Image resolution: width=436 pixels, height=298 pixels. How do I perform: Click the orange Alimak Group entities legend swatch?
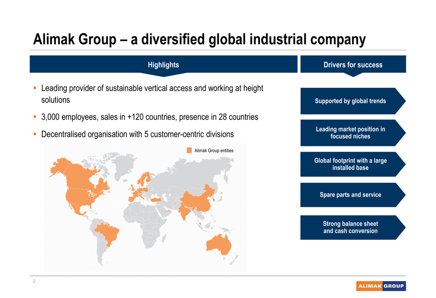(189, 151)
